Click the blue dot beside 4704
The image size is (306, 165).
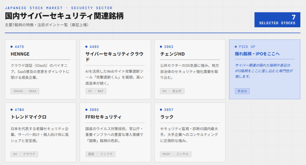click(12, 109)
